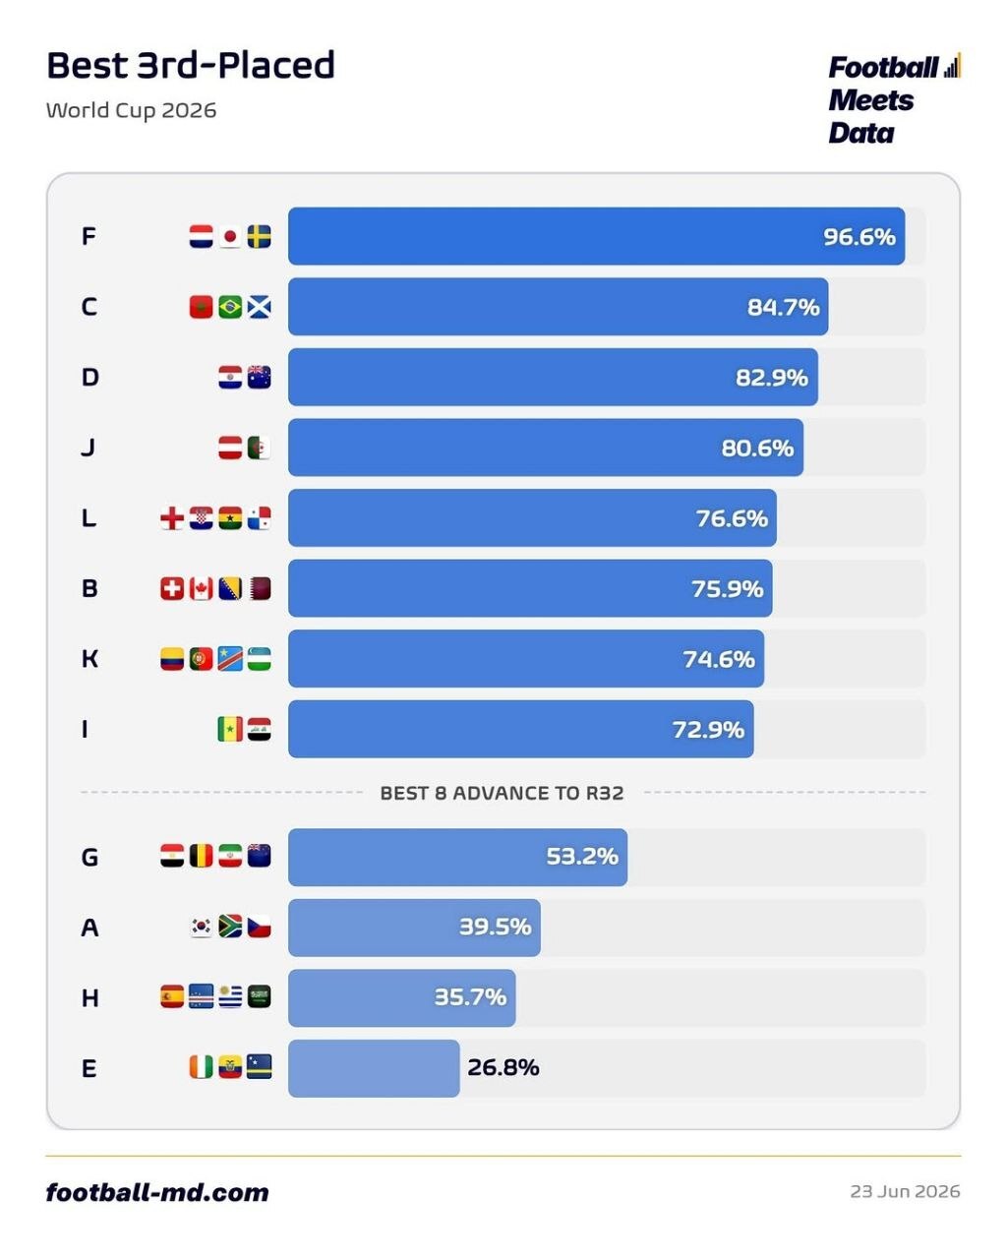
Task: Click the Group K letter label
Action: (89, 659)
